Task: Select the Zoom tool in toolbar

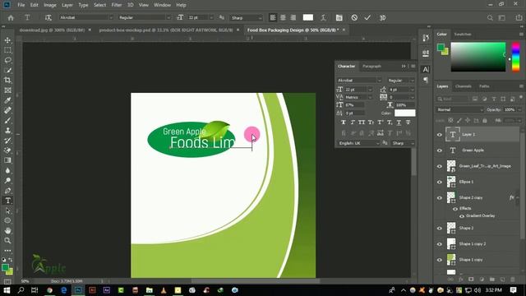Action: click(x=7, y=241)
